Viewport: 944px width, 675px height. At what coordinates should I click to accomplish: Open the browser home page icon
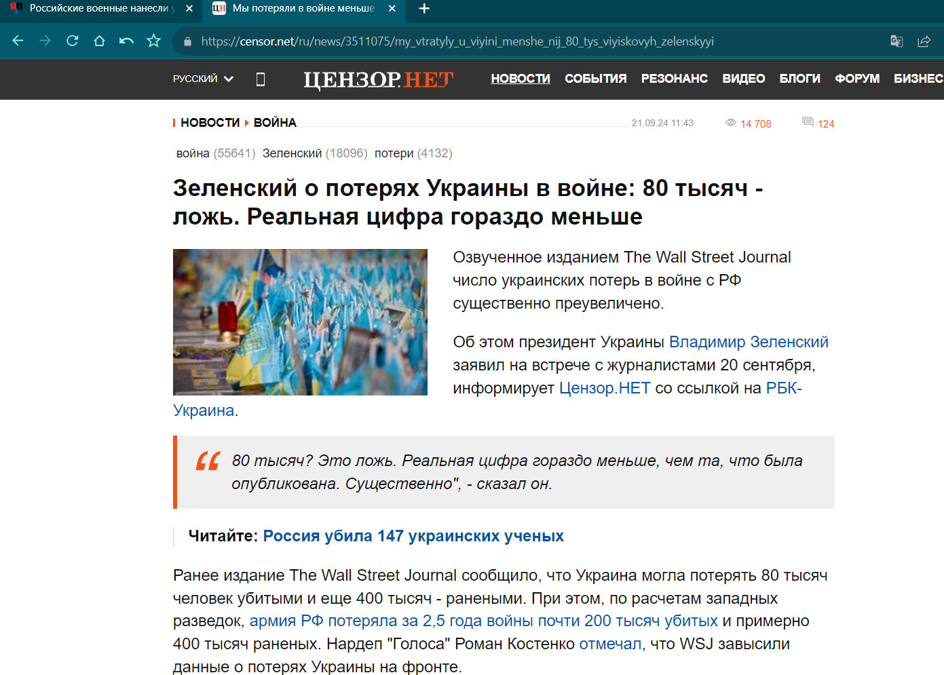click(99, 41)
